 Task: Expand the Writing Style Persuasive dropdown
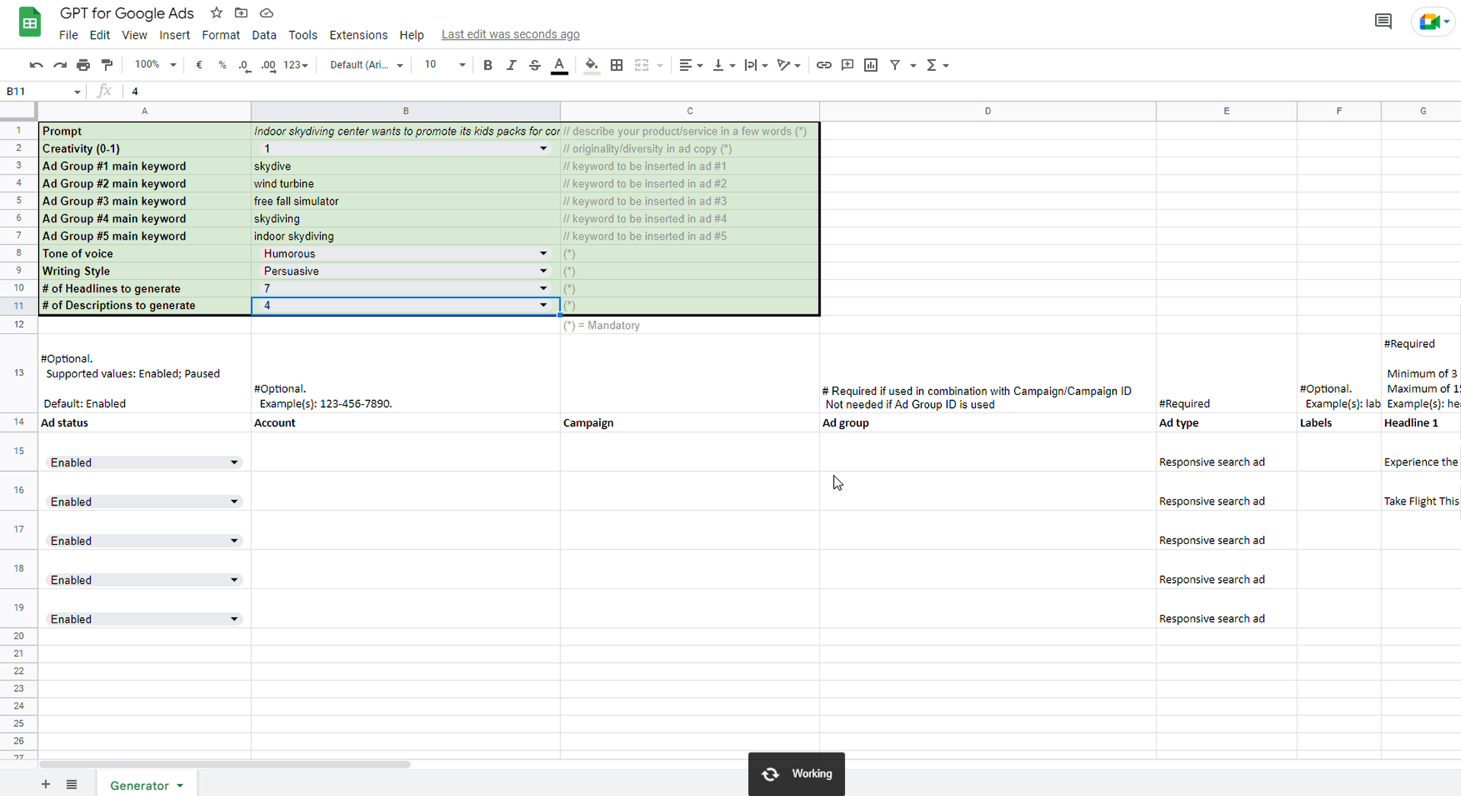[x=544, y=271]
